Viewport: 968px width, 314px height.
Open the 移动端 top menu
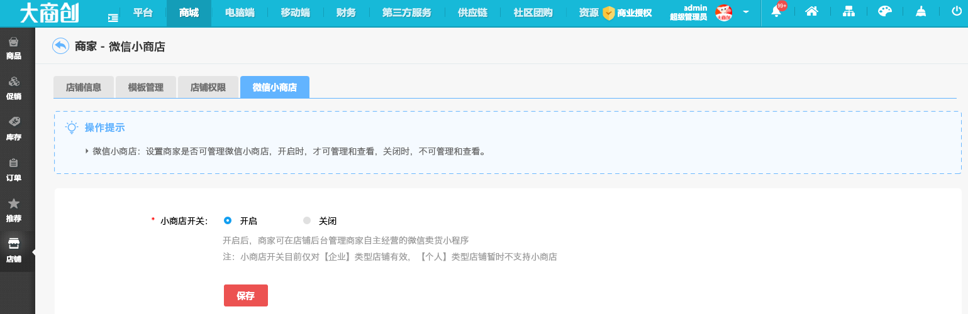(295, 13)
